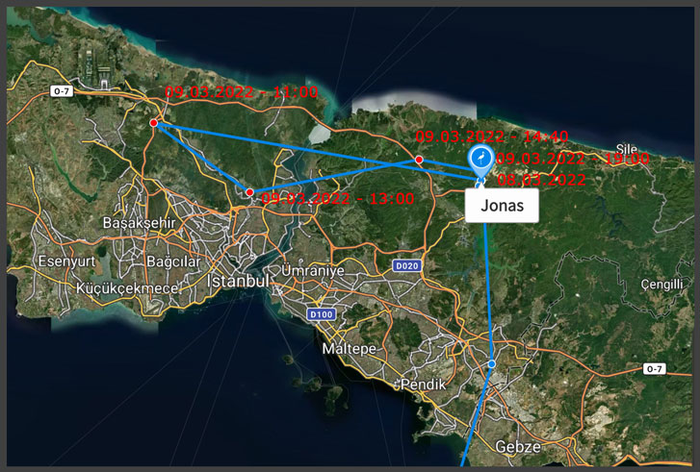Click the Esenyurt district label
The width and height of the screenshot is (700, 472).
pyautogui.click(x=66, y=261)
